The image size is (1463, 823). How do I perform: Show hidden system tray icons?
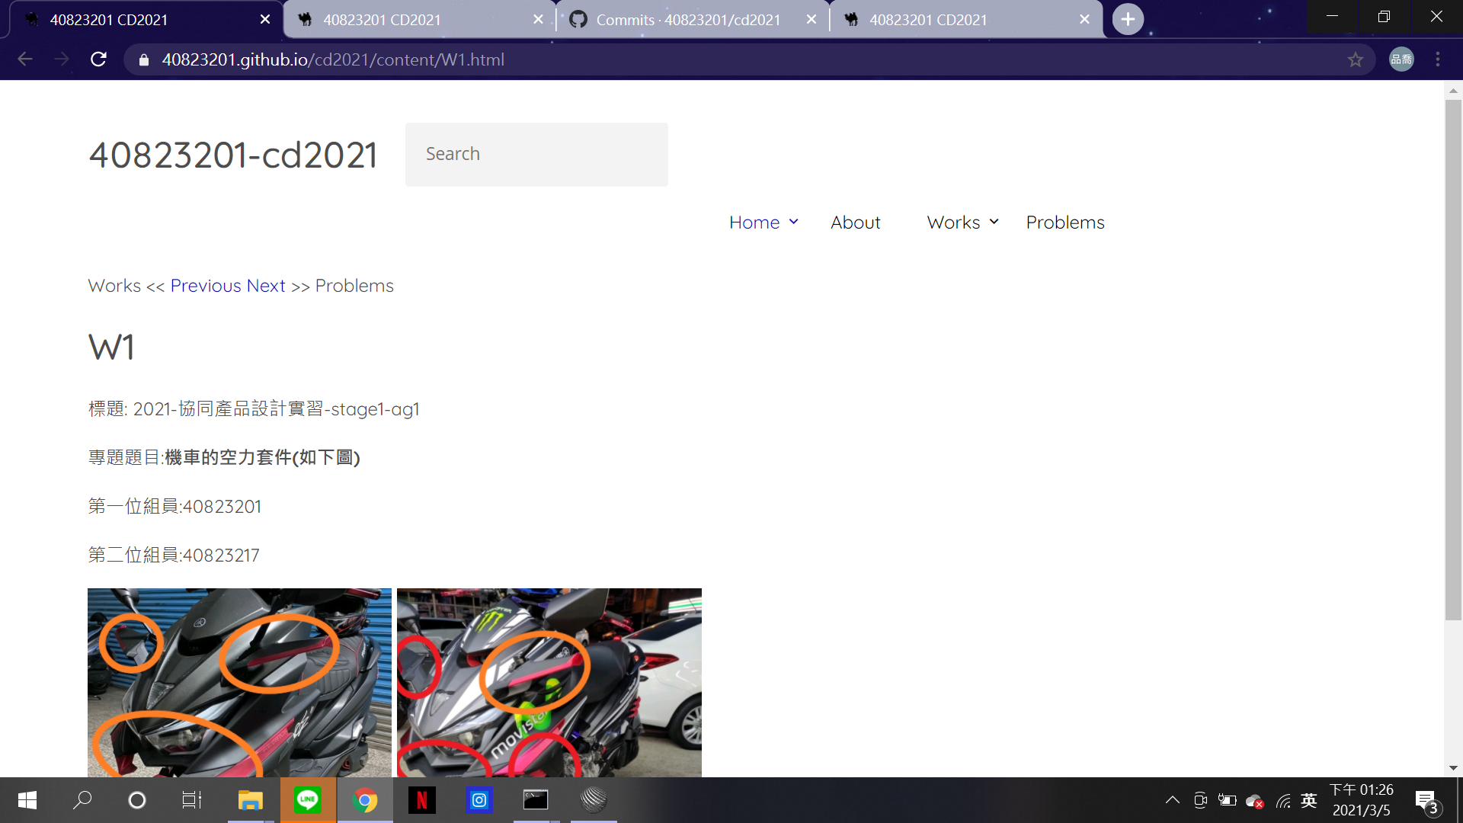(x=1173, y=800)
